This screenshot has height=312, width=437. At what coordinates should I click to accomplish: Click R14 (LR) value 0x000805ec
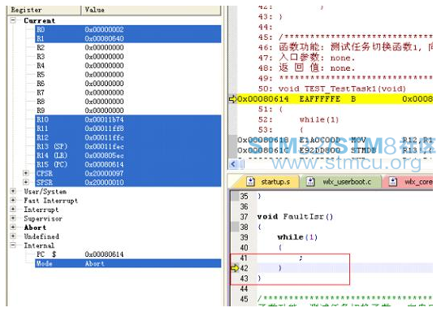tap(104, 155)
